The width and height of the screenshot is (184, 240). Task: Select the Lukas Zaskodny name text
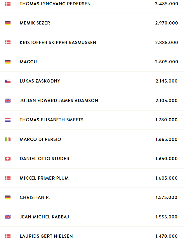40,81
